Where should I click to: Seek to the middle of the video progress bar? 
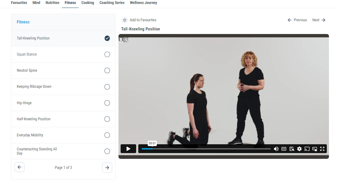206,149
